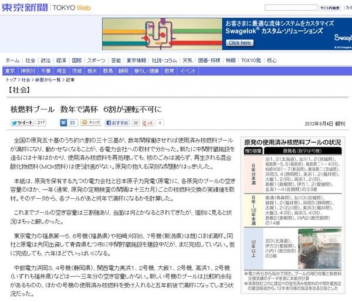Screen dimensions: 352x302
Task: Click the Facebook おすすめ button
Action: 117,123
